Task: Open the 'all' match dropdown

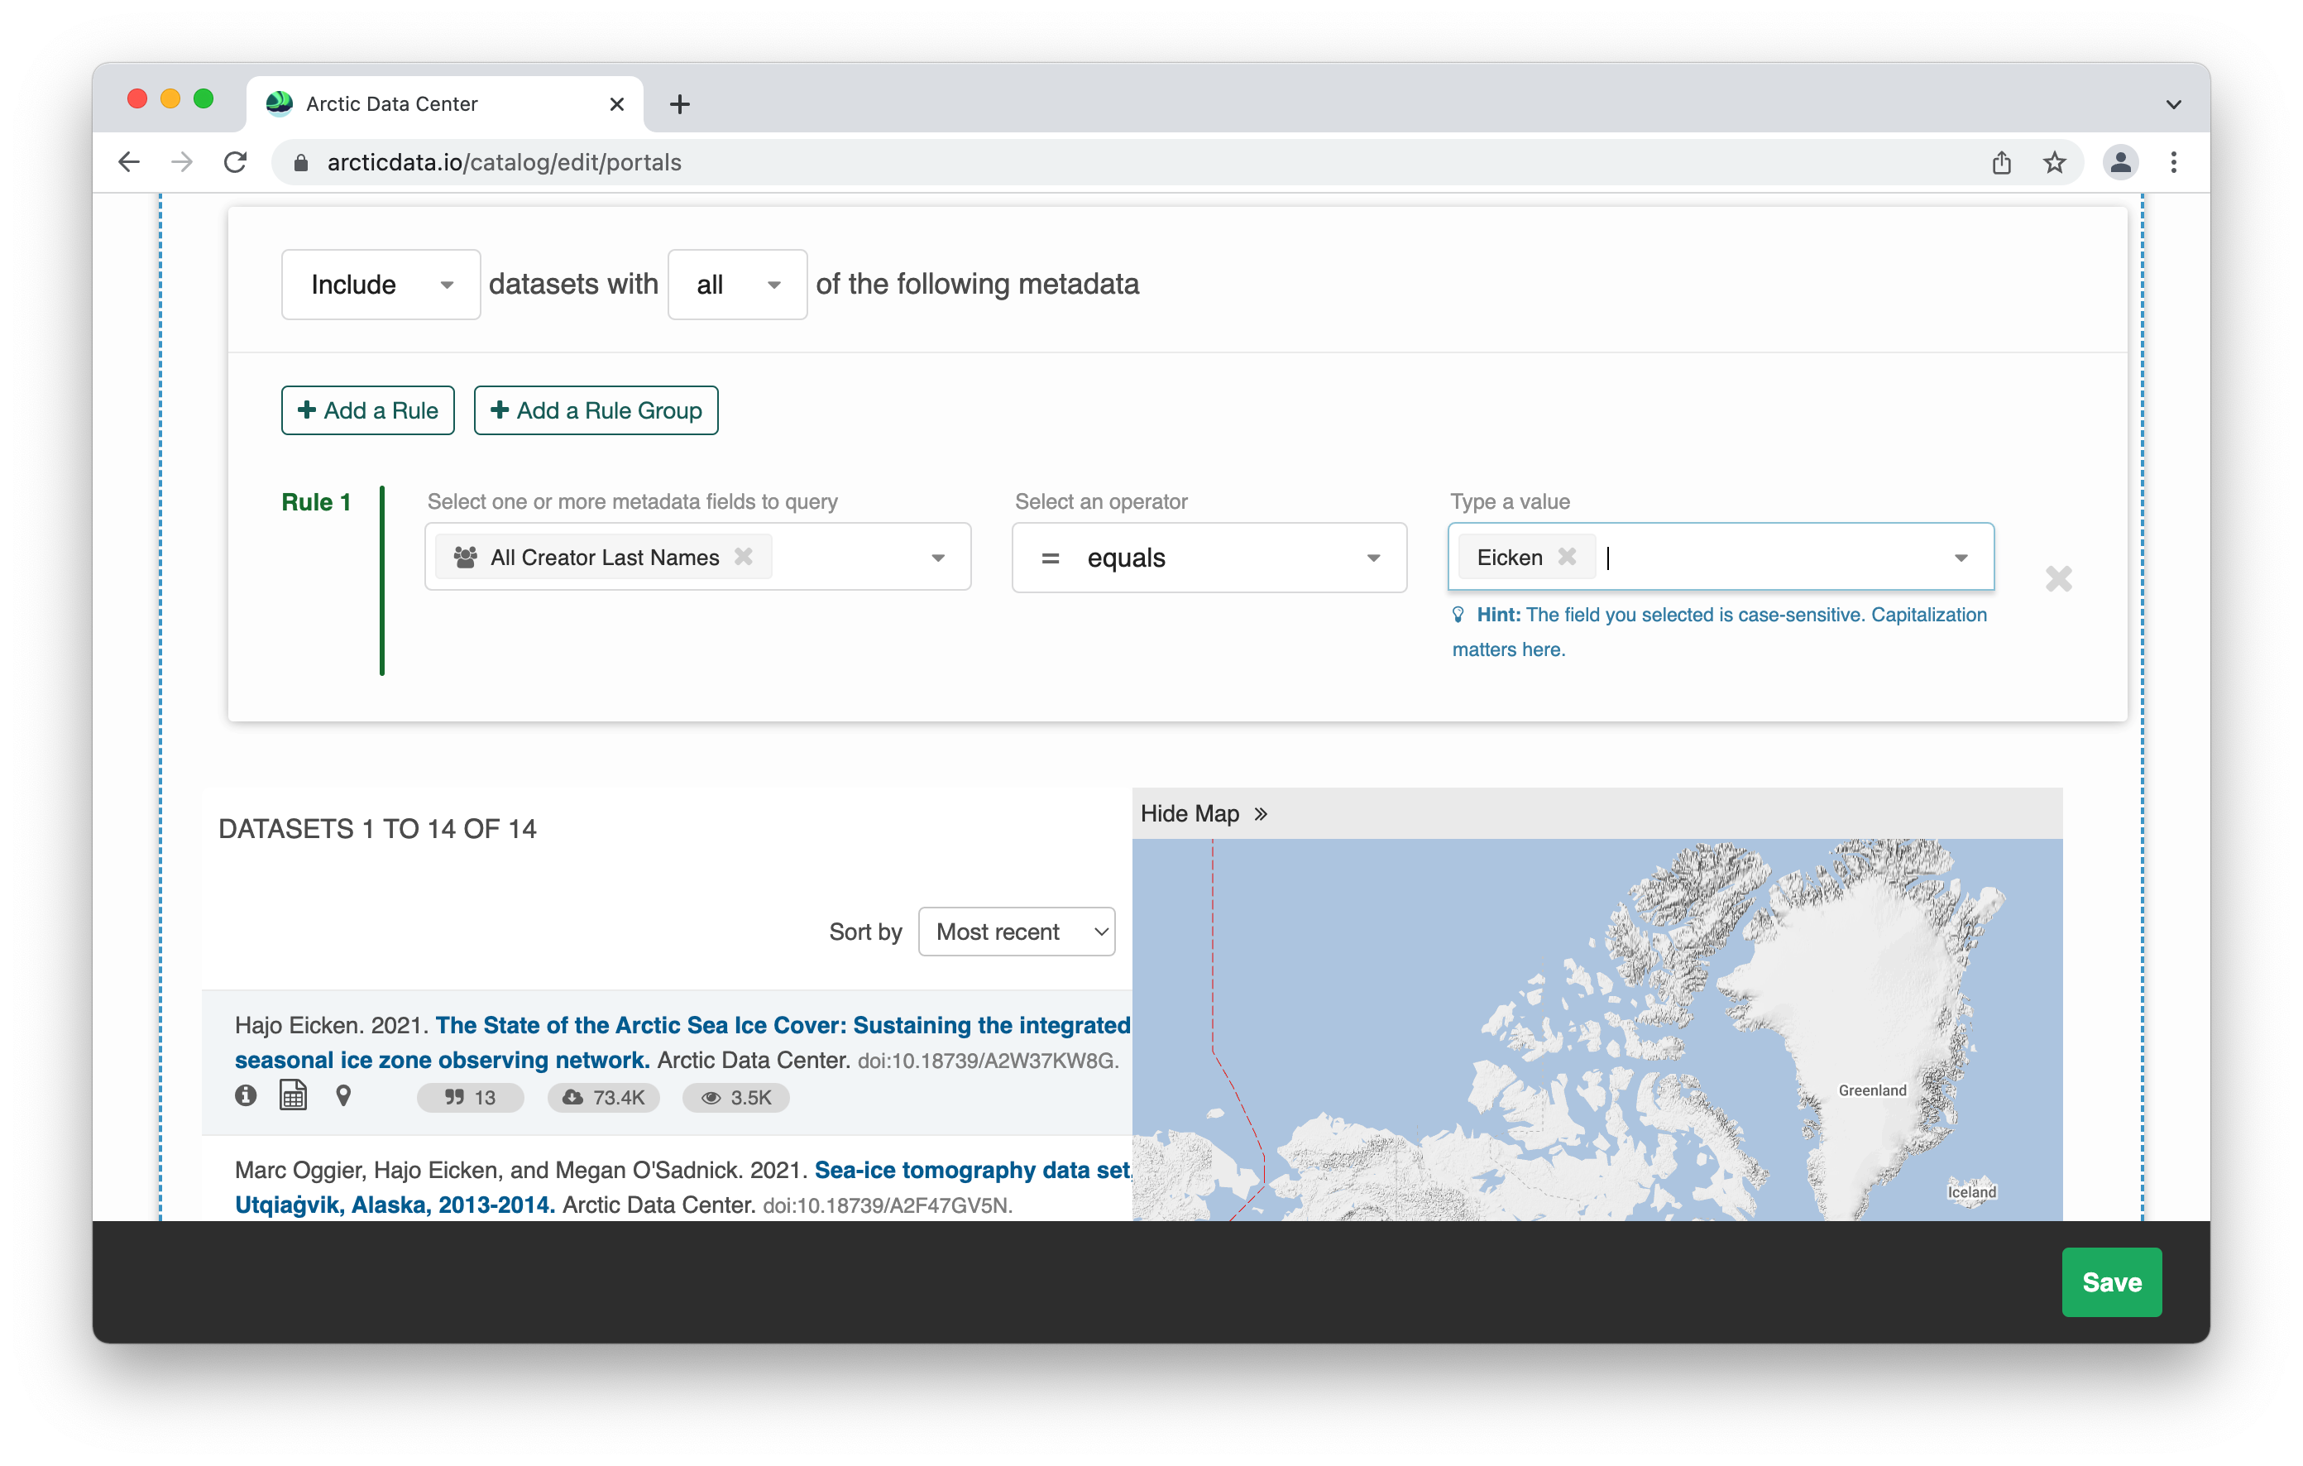Action: [736, 285]
